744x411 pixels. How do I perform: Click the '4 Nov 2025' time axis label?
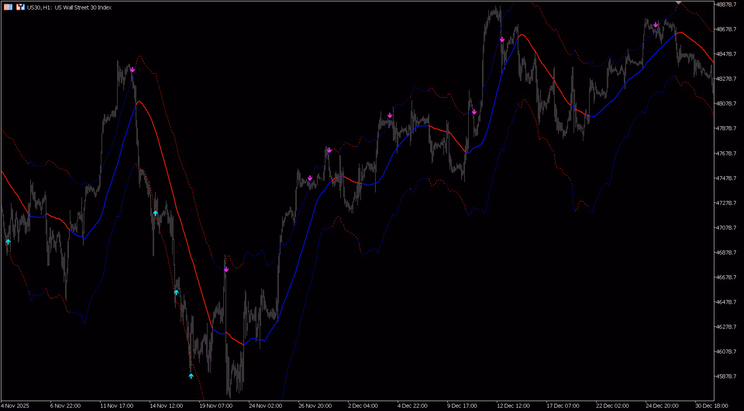tap(15, 406)
